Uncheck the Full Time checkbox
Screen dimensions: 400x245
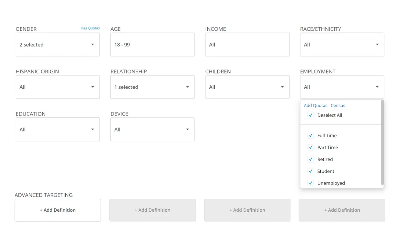point(310,136)
